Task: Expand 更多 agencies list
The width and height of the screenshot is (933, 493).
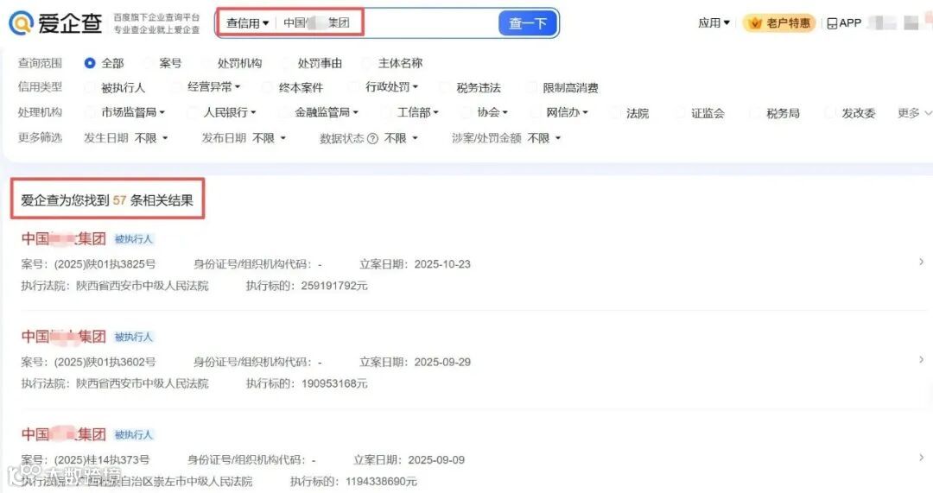Action: pos(915,112)
